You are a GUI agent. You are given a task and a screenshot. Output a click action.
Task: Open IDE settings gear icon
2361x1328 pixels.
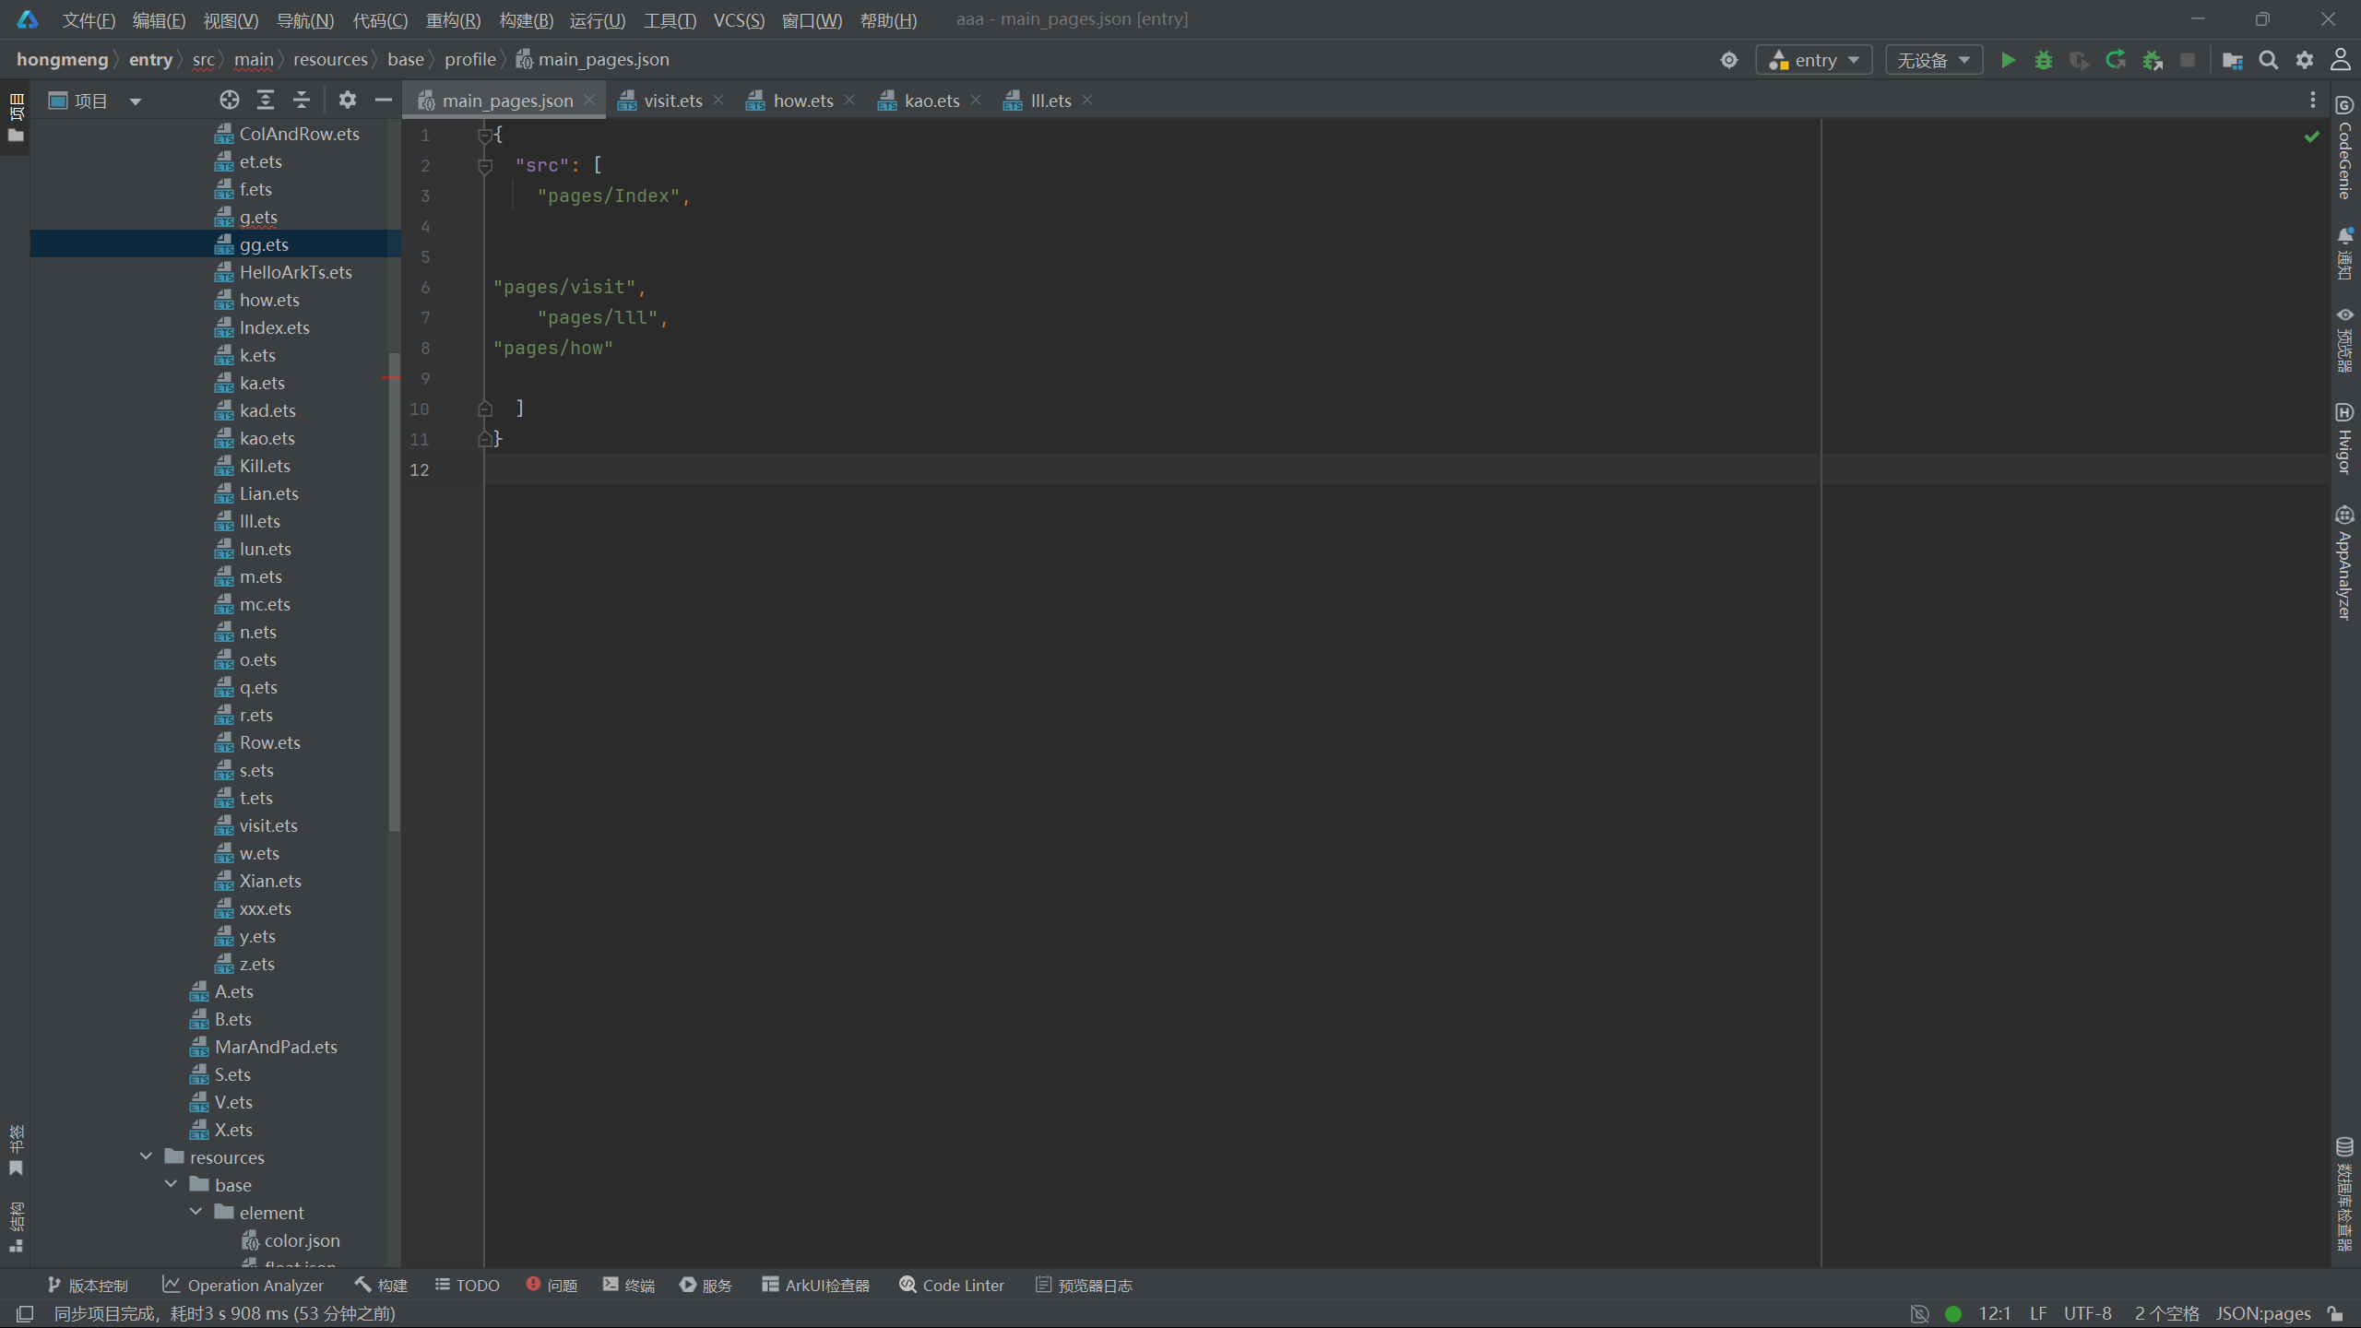click(2305, 60)
